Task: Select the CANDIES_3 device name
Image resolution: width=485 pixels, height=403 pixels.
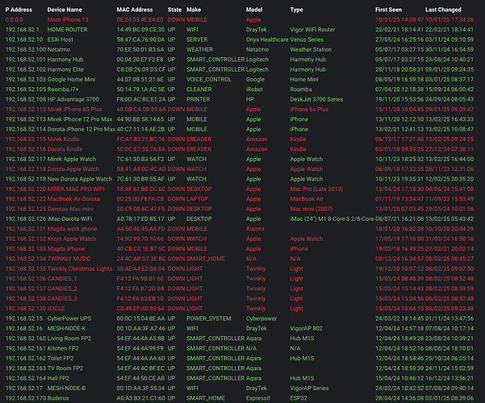Action: pyautogui.click(x=62, y=298)
